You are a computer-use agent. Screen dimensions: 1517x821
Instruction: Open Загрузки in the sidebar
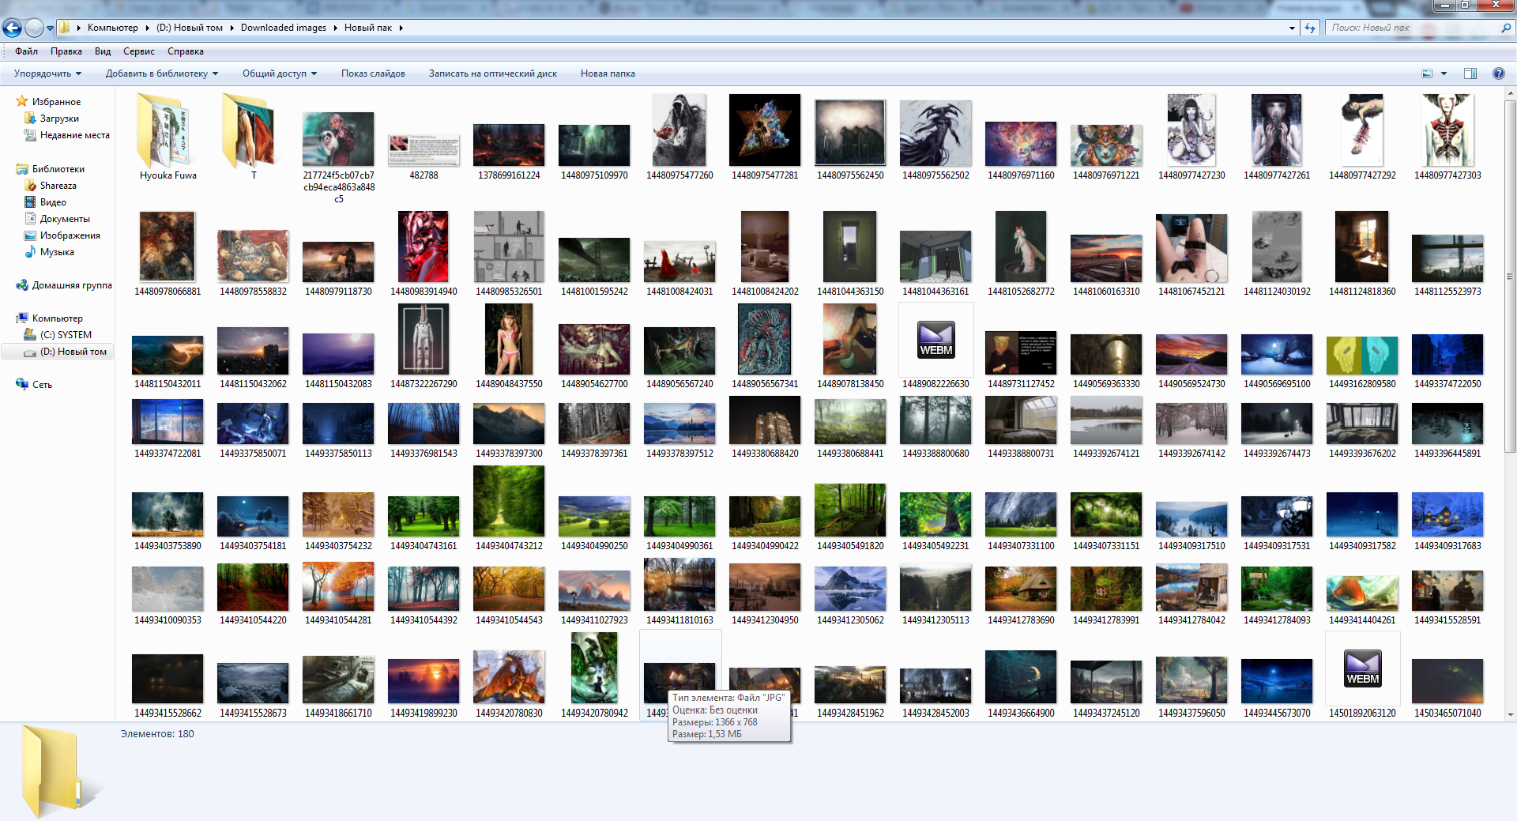[59, 119]
